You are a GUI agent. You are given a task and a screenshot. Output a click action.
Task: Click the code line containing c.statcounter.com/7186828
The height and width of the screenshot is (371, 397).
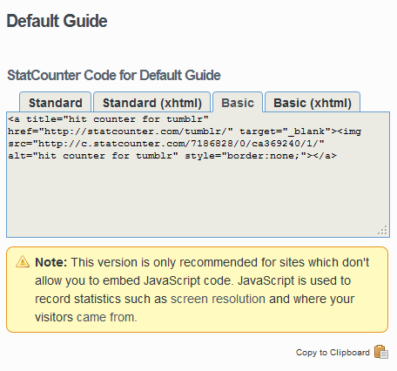tap(166, 144)
